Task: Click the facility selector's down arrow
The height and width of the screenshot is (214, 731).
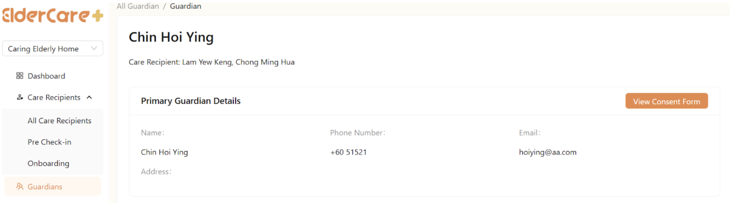Action: tap(94, 48)
